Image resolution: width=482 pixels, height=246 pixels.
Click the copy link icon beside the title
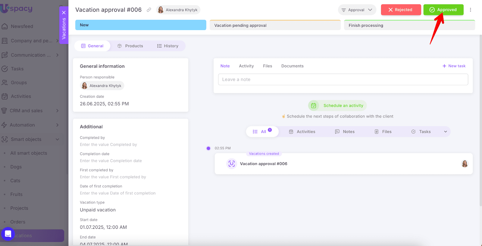click(x=149, y=10)
